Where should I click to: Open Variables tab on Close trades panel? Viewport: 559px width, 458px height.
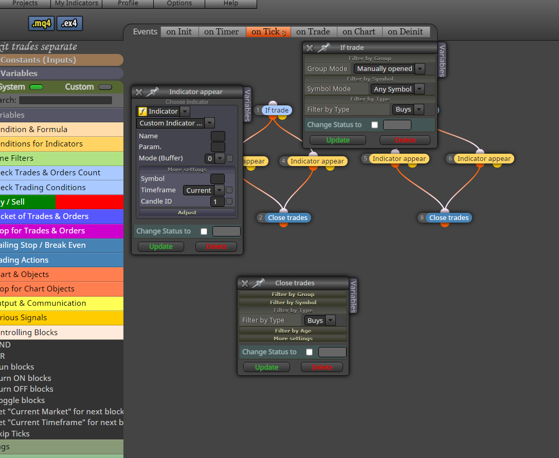pos(353,296)
